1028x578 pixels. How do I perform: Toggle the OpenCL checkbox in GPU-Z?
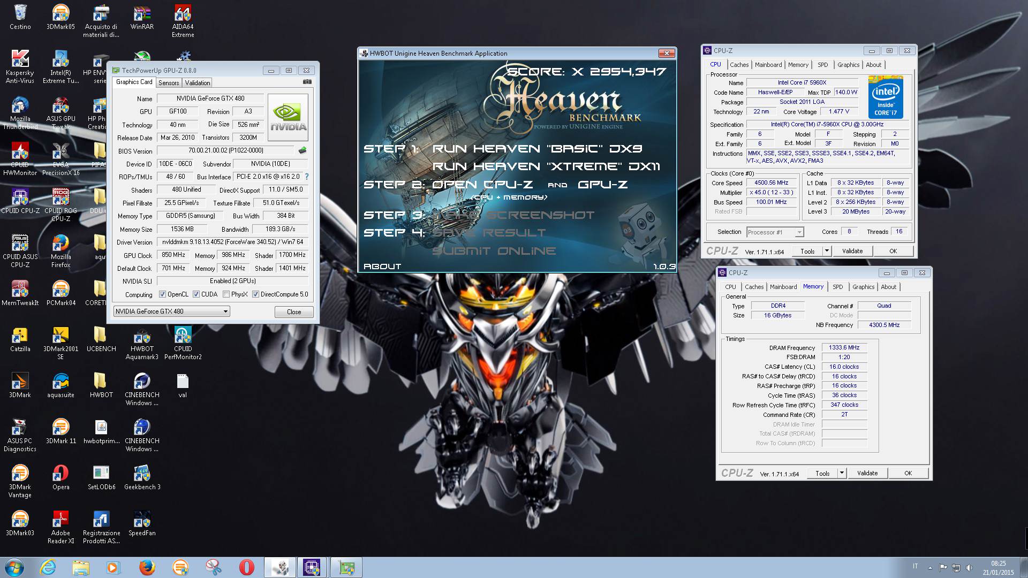[162, 294]
